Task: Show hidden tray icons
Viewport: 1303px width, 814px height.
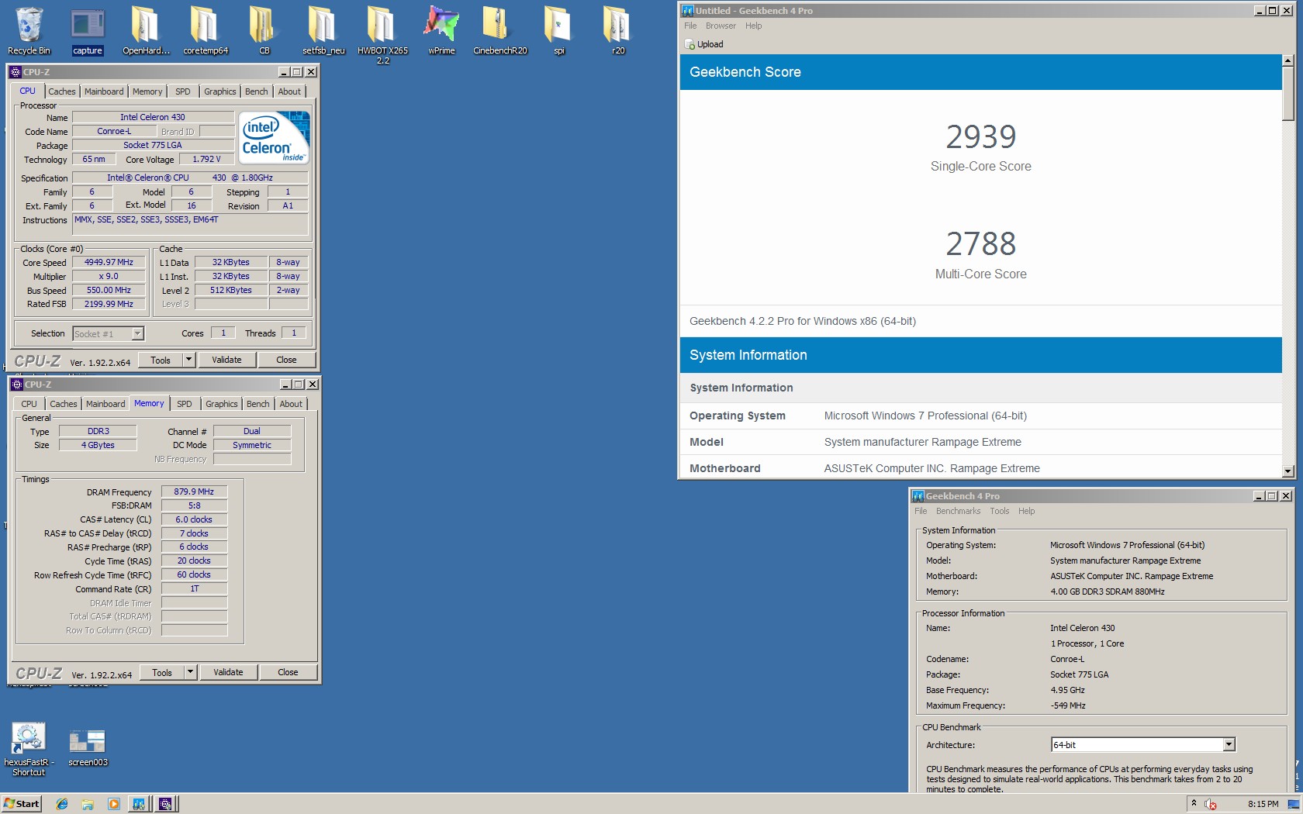Action: click(x=1194, y=804)
